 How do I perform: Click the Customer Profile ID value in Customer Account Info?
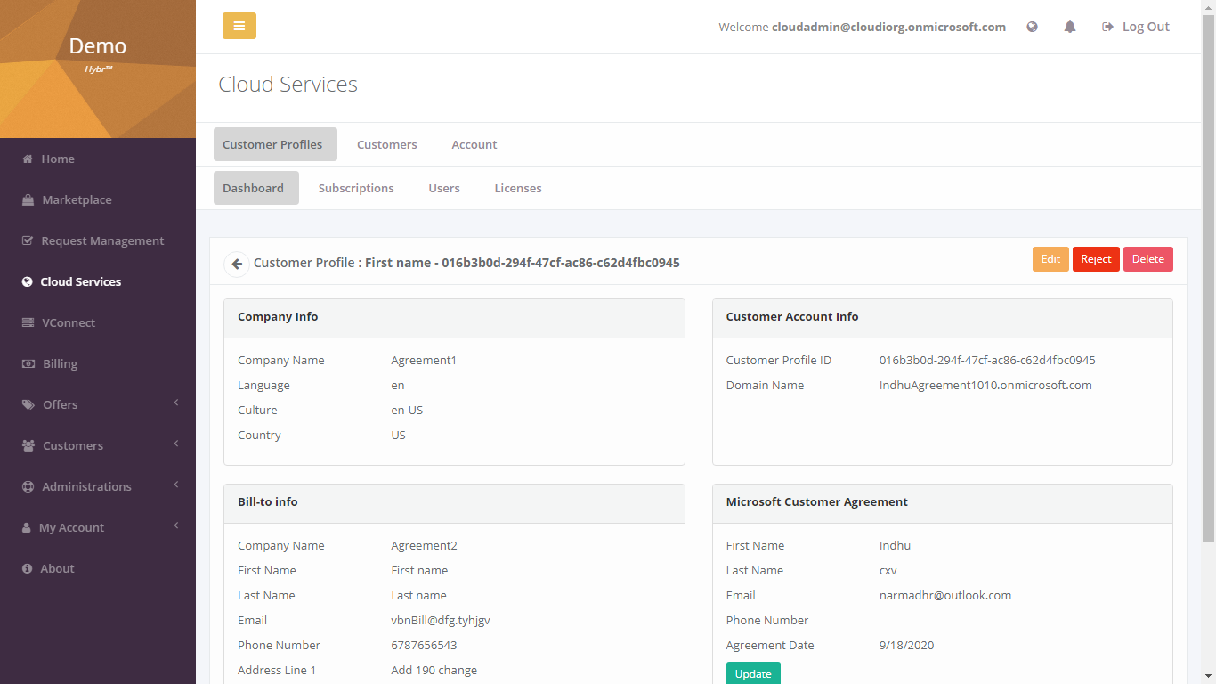(x=987, y=361)
